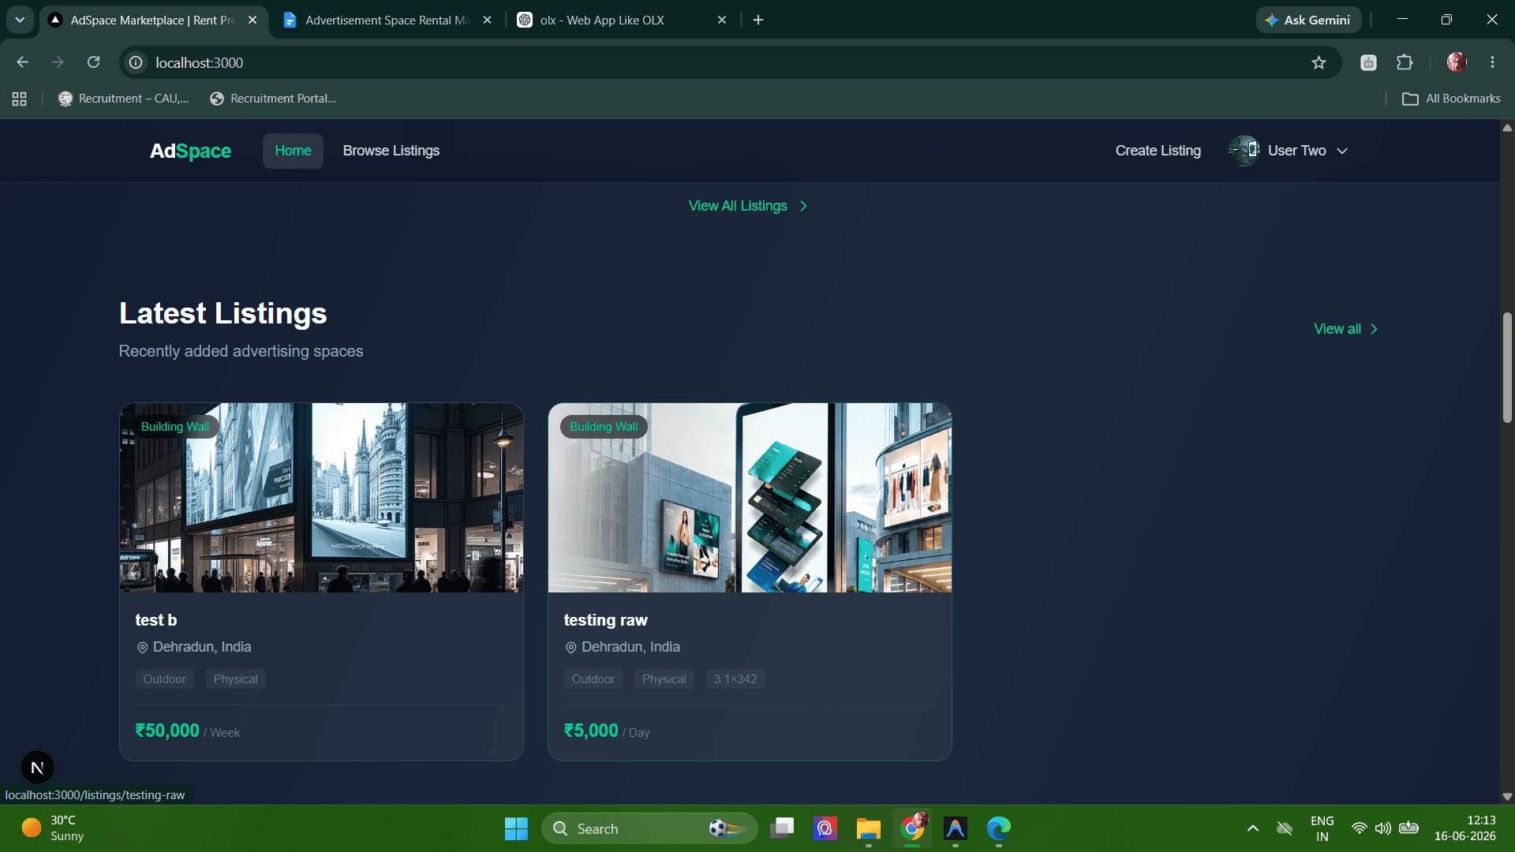Open the Next.js dev tools N badge
The image size is (1515, 852).
pyautogui.click(x=37, y=768)
